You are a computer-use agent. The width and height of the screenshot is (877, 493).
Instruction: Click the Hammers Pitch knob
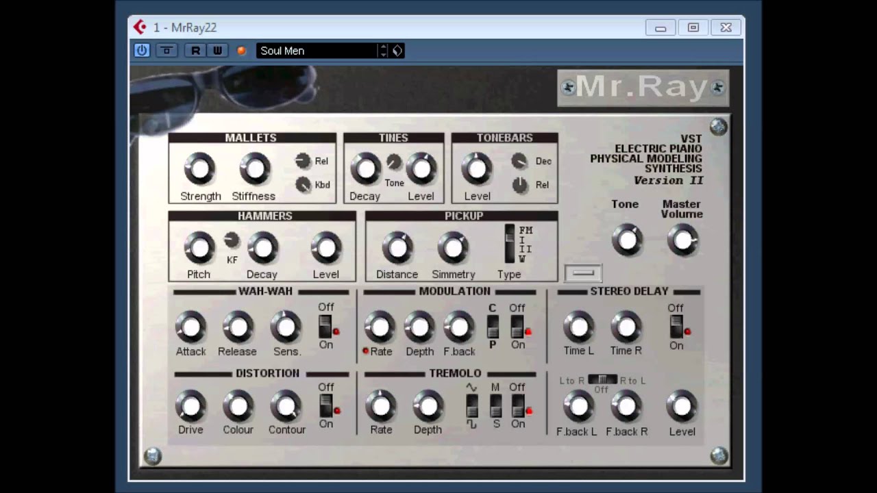tap(199, 247)
